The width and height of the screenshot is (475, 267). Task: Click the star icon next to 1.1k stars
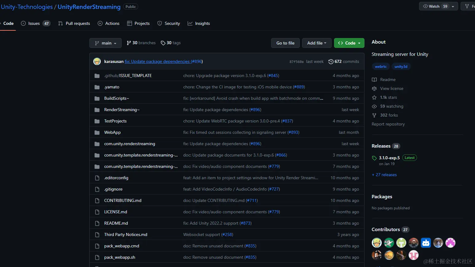point(374,98)
